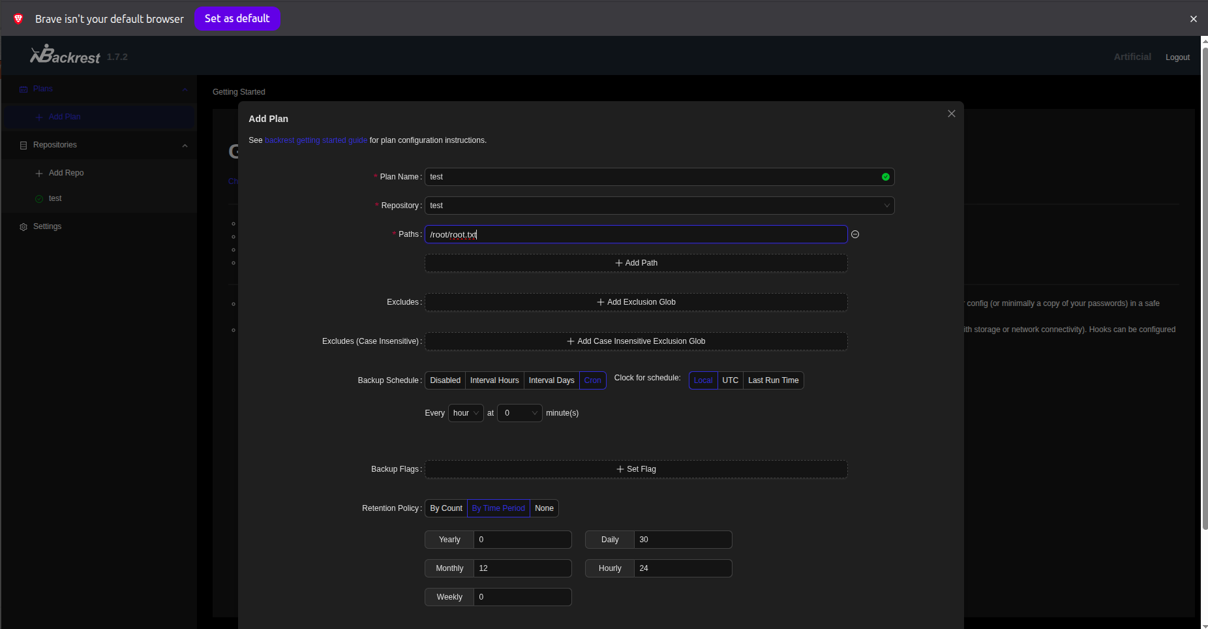1208x629 pixels.
Task: Select By Count retention policy
Action: (446, 508)
